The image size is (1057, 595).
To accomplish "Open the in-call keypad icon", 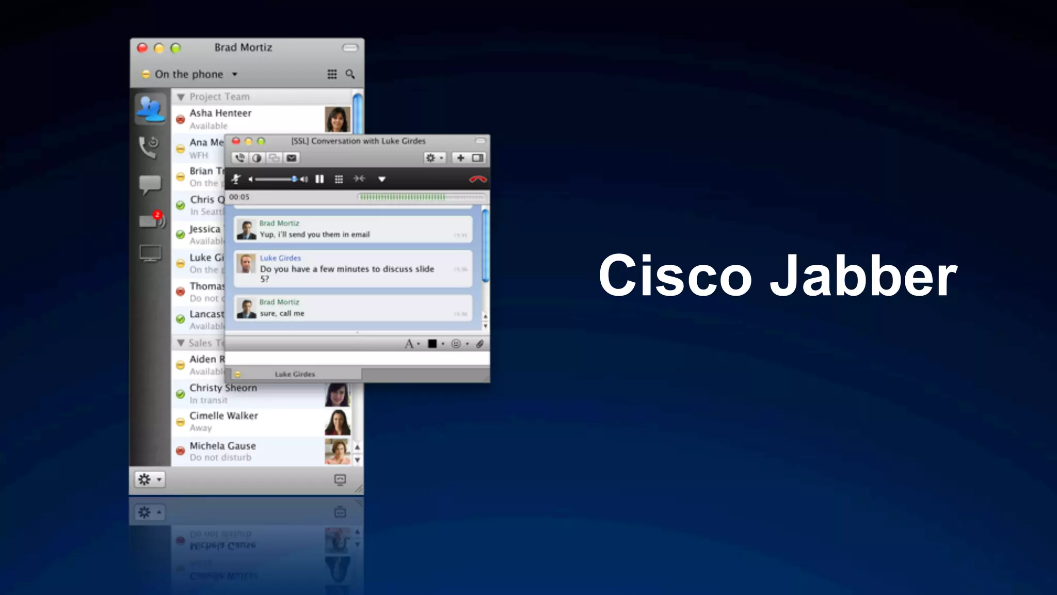I will 339,179.
